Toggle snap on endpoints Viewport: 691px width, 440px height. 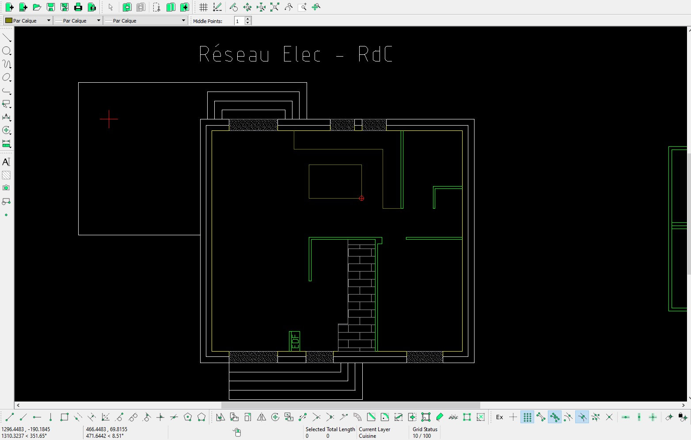(541, 417)
